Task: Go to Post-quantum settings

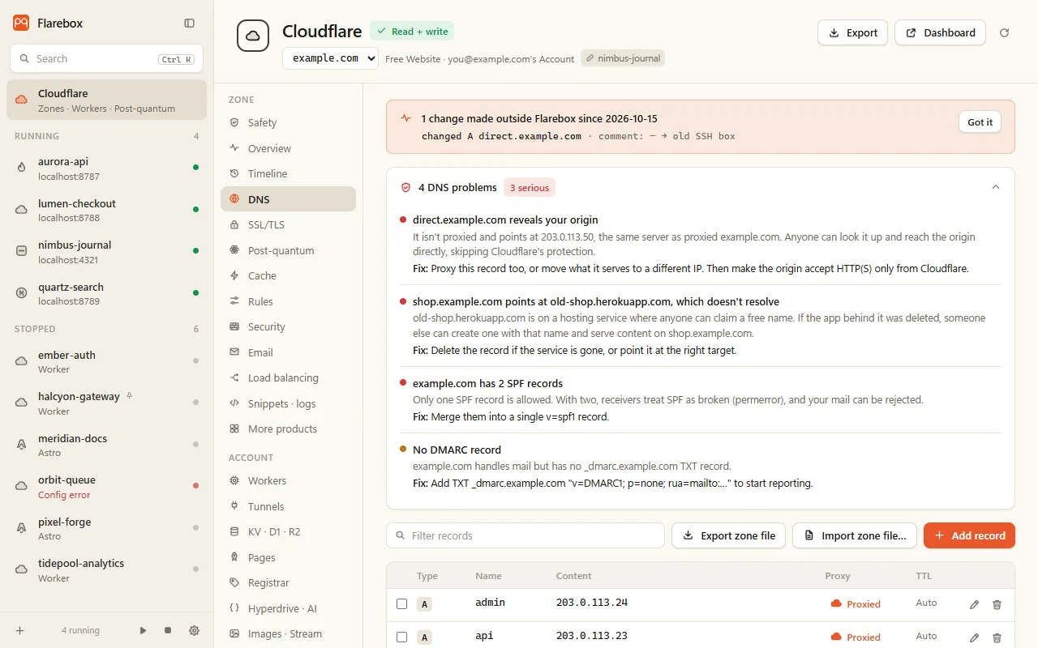Action: [x=288, y=250]
